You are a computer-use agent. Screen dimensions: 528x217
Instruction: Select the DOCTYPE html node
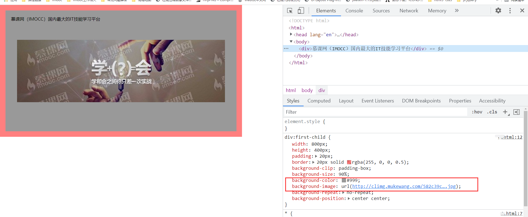[x=309, y=21]
